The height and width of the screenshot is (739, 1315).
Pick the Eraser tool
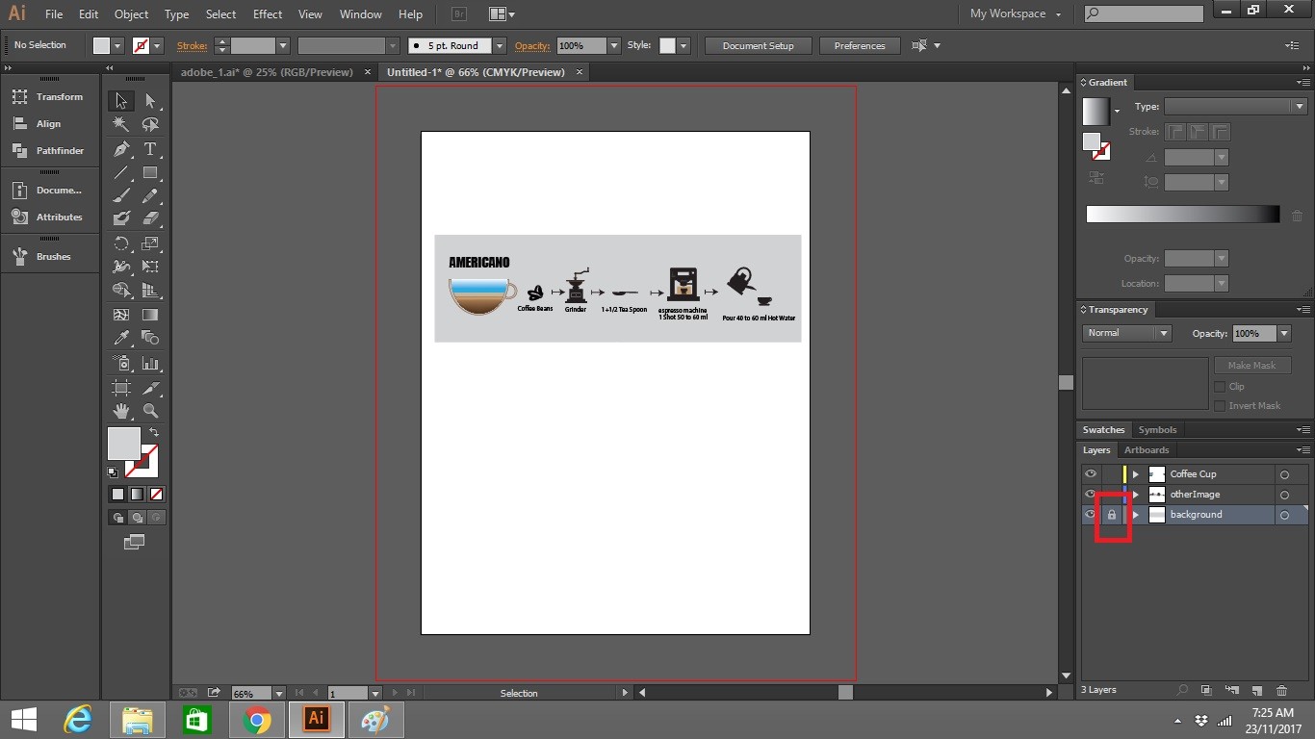click(x=150, y=219)
